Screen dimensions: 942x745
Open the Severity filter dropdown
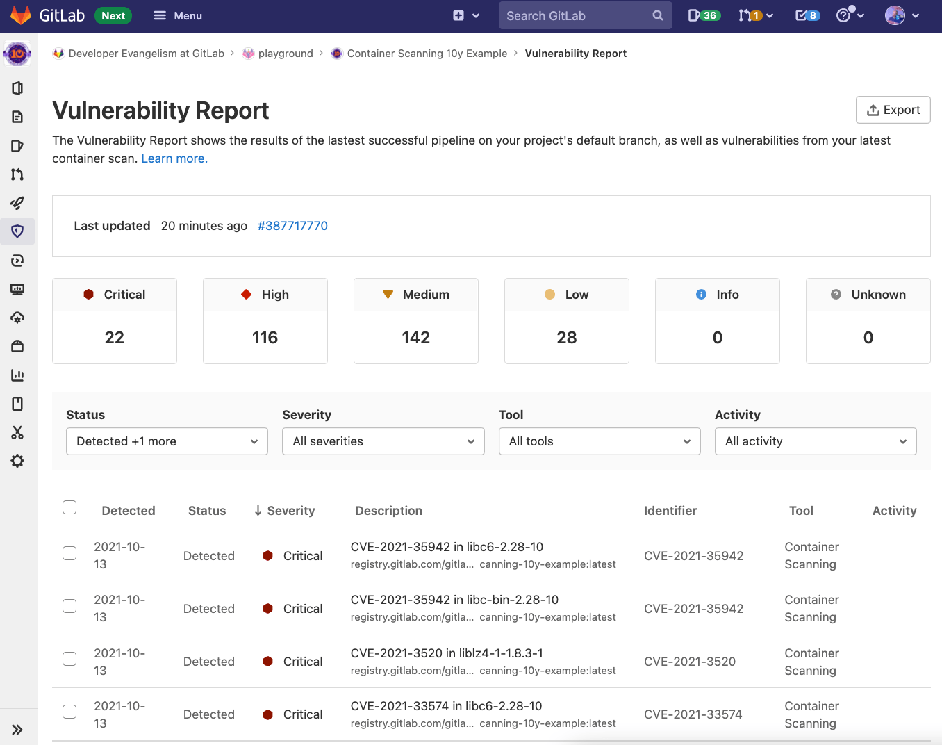click(383, 441)
